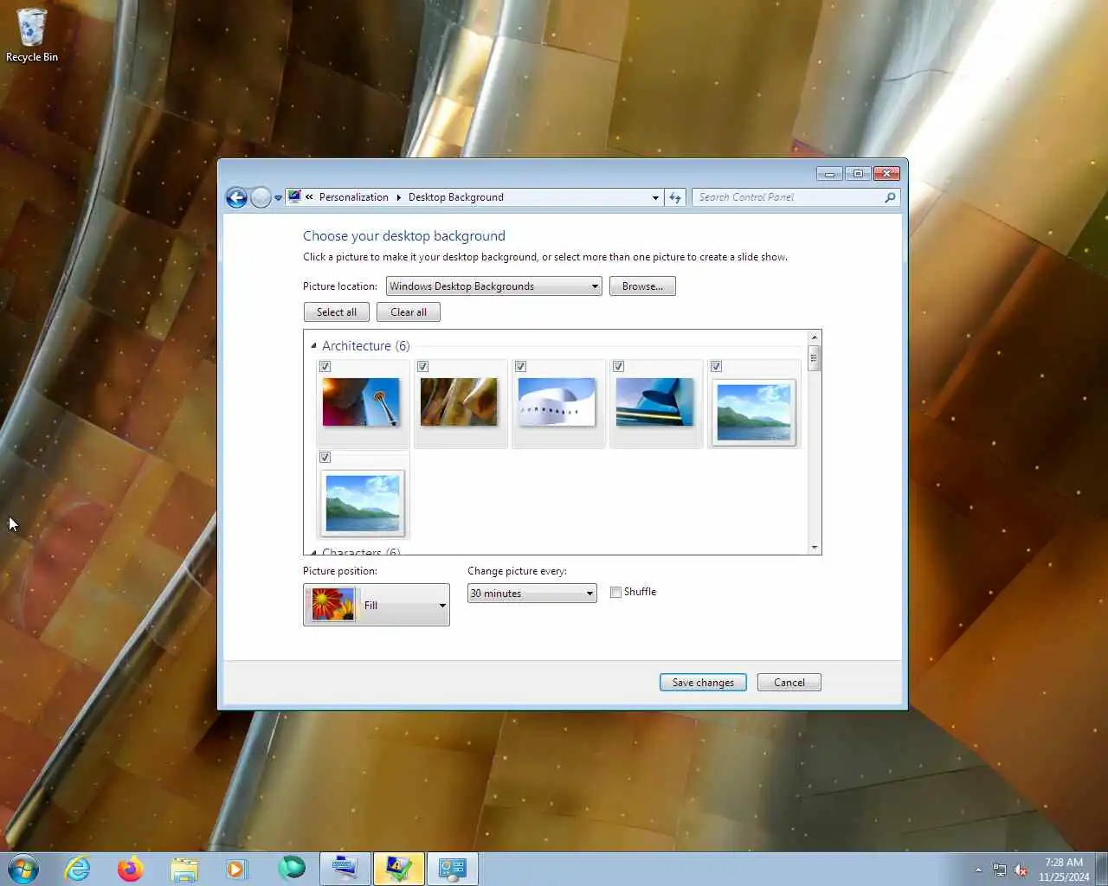The height and width of the screenshot is (886, 1108).
Task: Click the green round app taskbar icon
Action: click(x=291, y=868)
